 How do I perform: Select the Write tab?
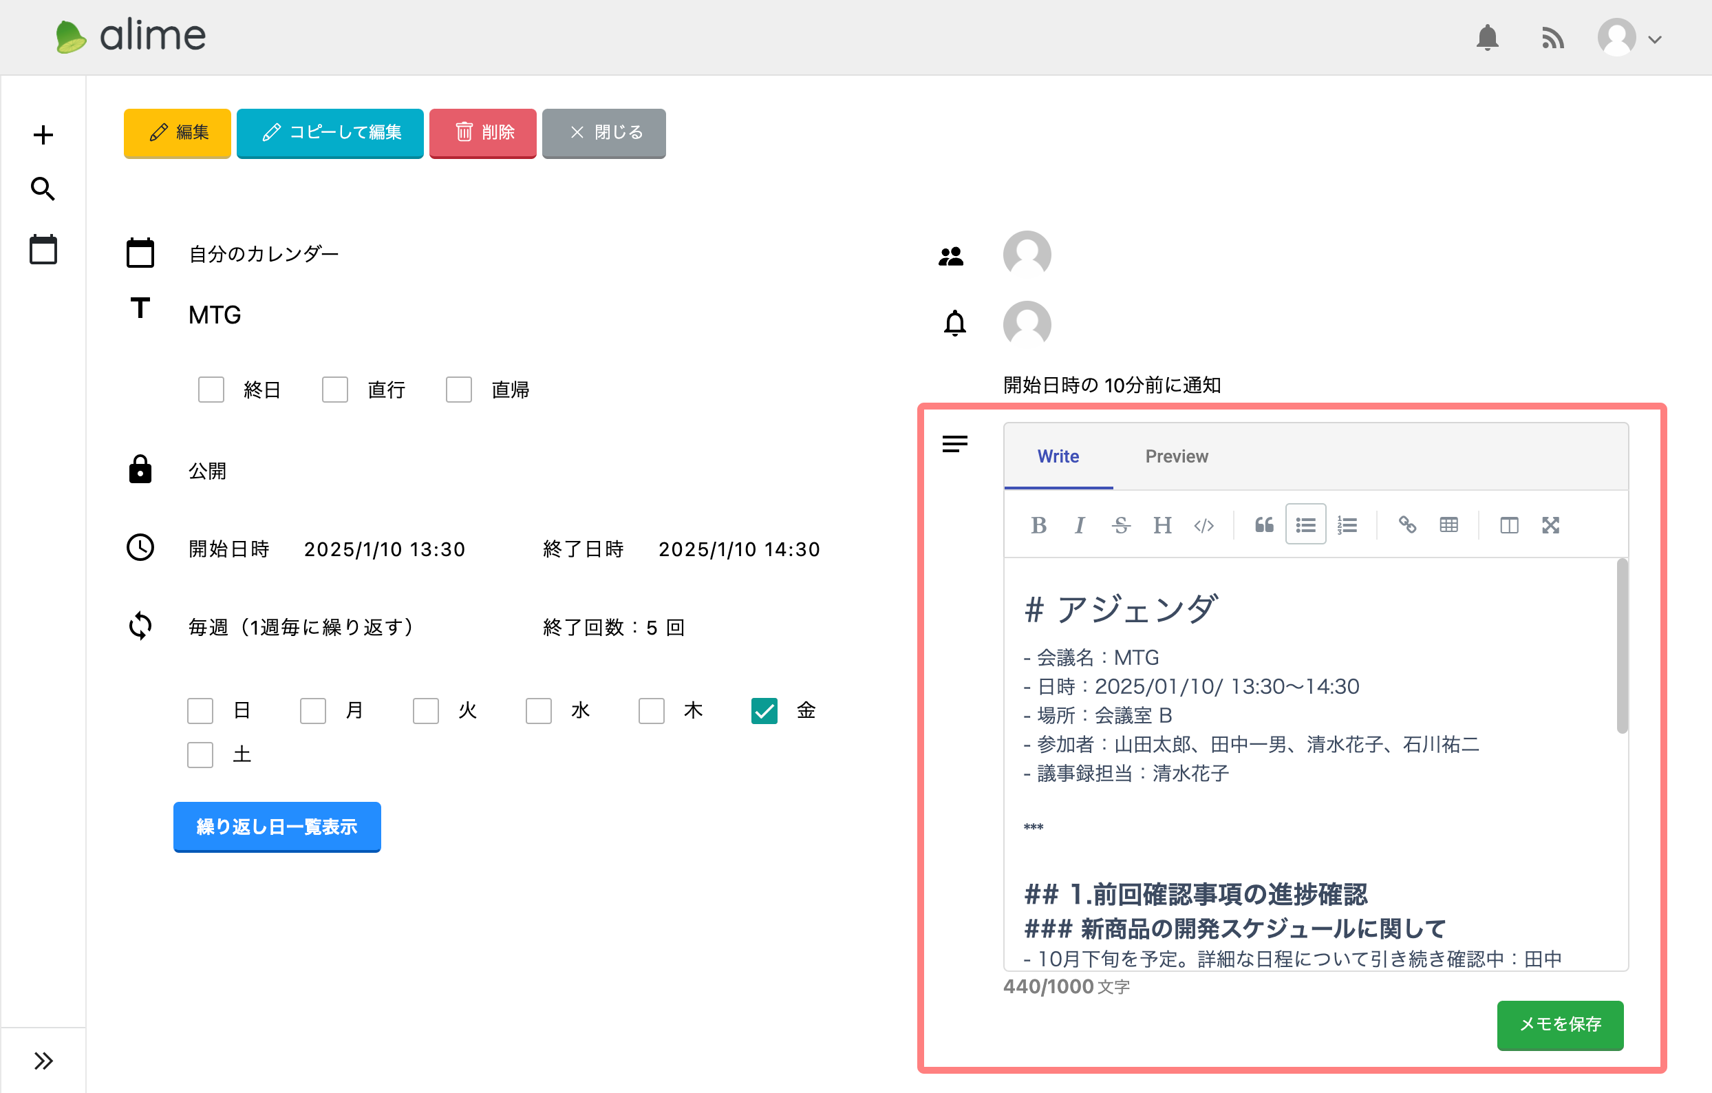point(1057,456)
